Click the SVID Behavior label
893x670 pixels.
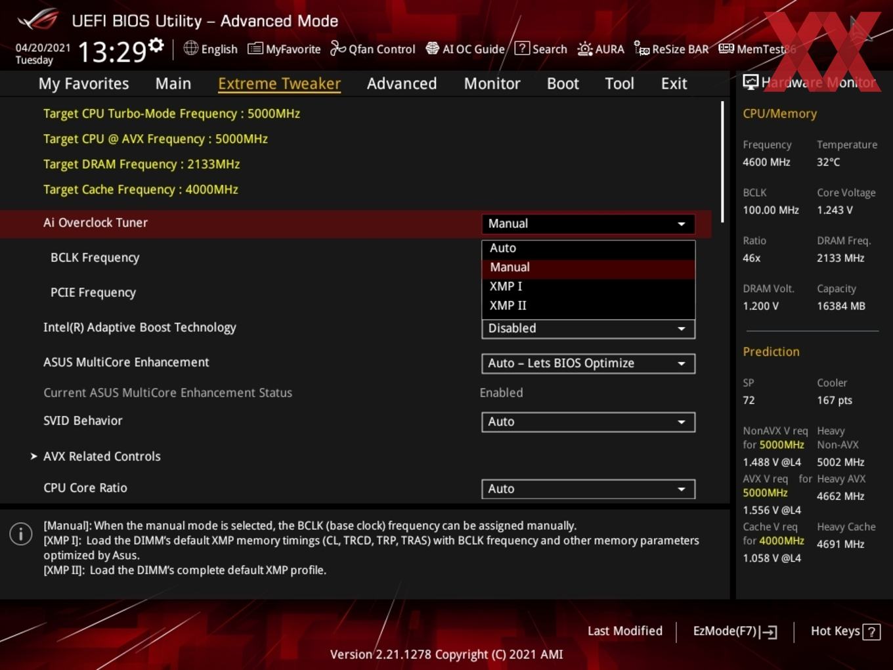click(83, 420)
